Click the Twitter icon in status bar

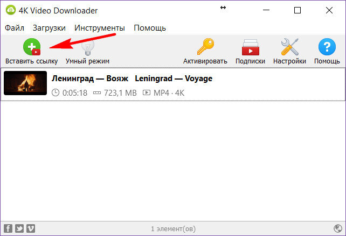point(19,228)
